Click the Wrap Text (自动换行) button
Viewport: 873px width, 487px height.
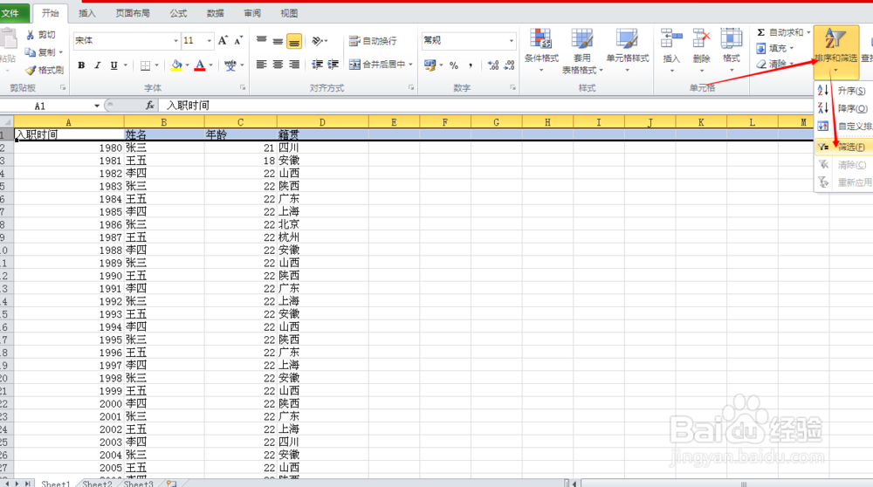tap(373, 41)
